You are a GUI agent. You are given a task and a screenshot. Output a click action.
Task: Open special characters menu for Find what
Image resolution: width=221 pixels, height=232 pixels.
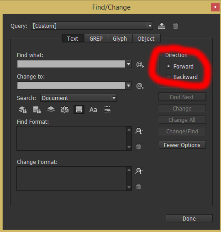point(140,64)
